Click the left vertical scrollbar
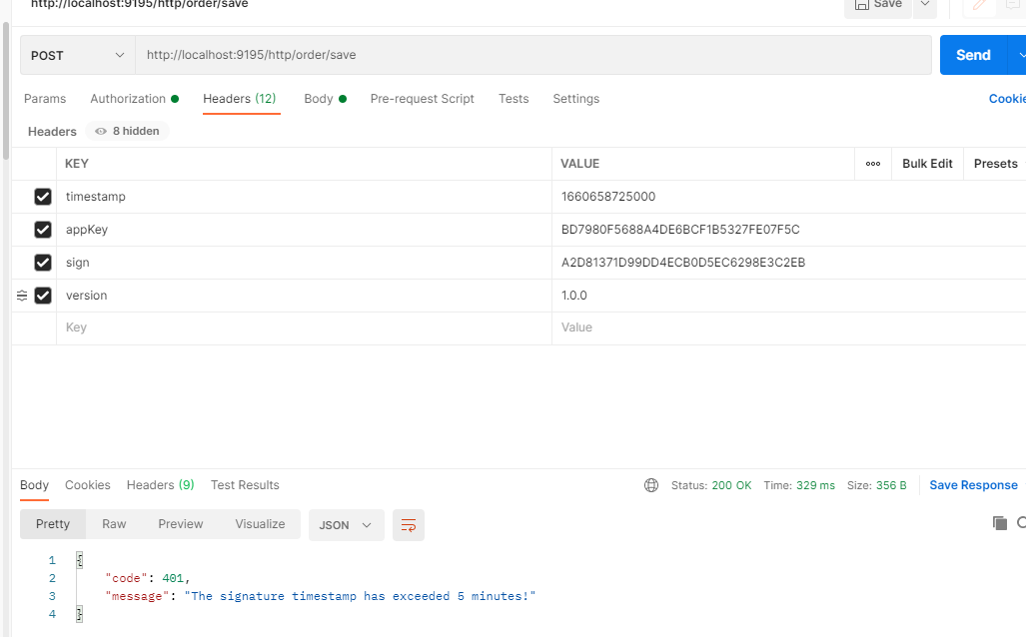This screenshot has height=637, width=1026. pos(6,92)
